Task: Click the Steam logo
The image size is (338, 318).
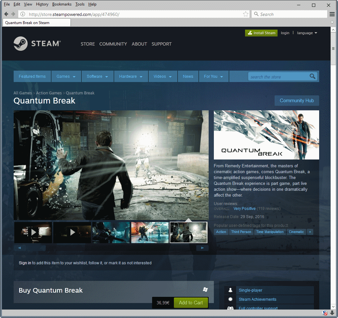Action: (37, 44)
